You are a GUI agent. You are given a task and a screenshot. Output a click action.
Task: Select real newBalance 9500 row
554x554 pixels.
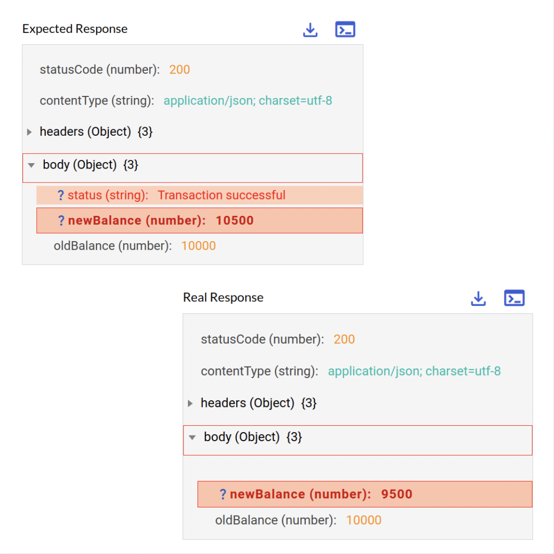365,494
